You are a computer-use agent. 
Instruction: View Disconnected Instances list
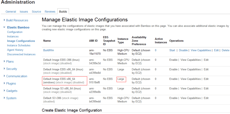[21, 54]
